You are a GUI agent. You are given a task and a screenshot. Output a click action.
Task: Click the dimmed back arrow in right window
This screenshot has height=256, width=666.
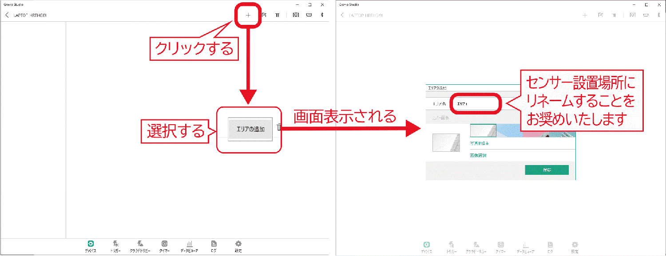[342, 15]
